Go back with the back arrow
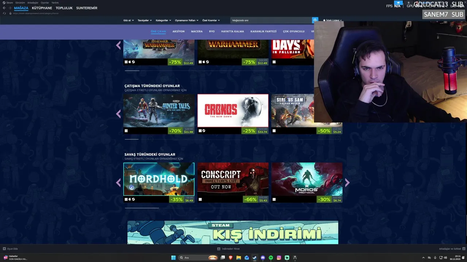 (4, 8)
